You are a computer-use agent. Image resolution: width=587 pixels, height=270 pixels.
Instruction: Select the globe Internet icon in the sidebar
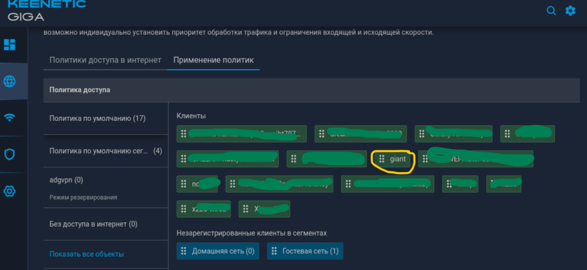10,81
